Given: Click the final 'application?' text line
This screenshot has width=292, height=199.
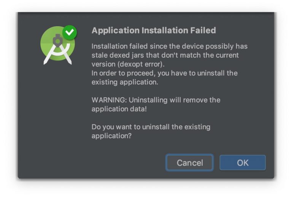Looking at the screenshot, I should (x=111, y=136).
